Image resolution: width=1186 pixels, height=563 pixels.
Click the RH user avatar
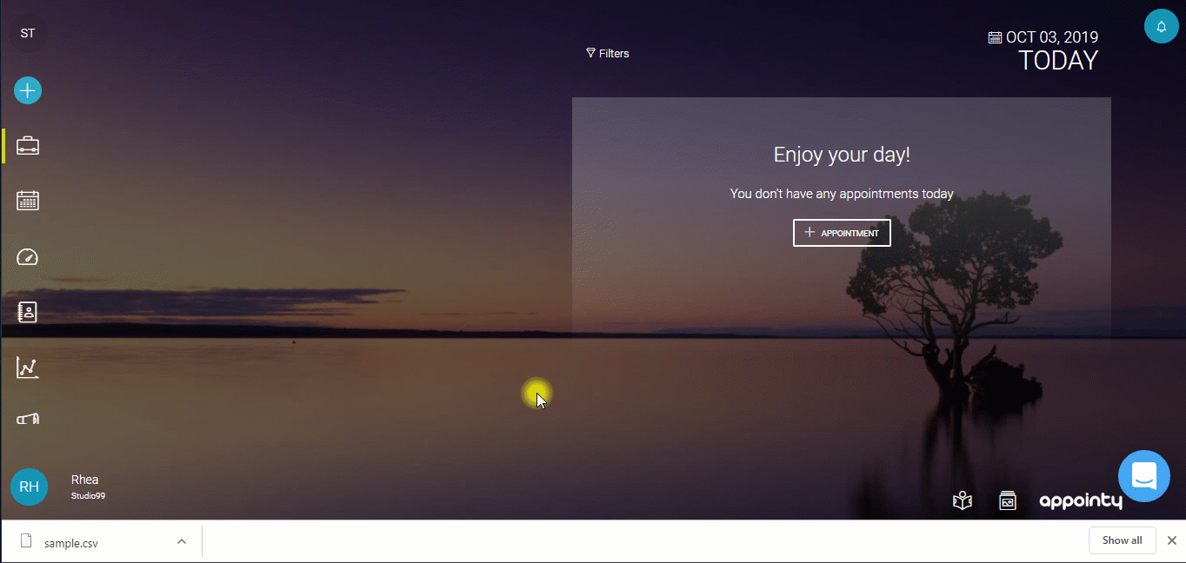(x=30, y=487)
